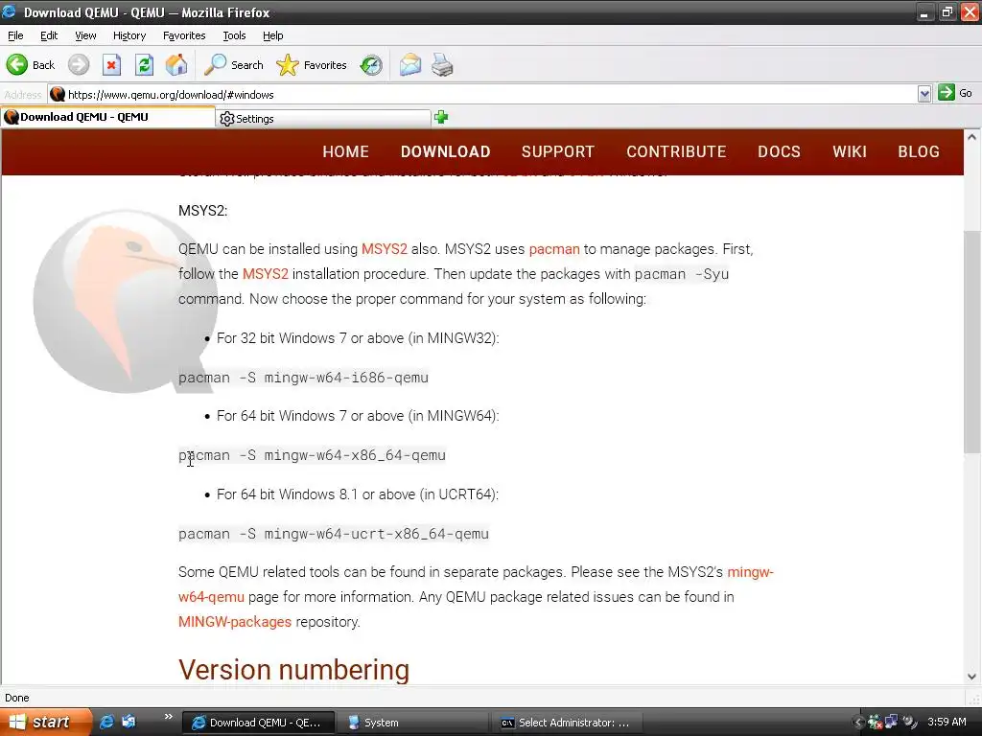Click 'pacman -S mingw-w64-i686-qemu' command text
This screenshot has height=736, width=982.
pyautogui.click(x=303, y=378)
